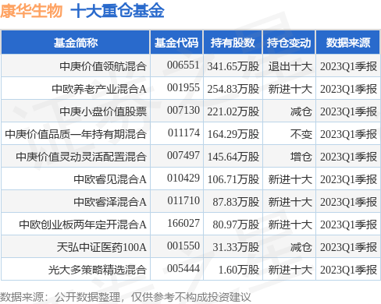Select 中欧创业板两年定开混合A fund
The image size is (381, 304).
pos(83,224)
